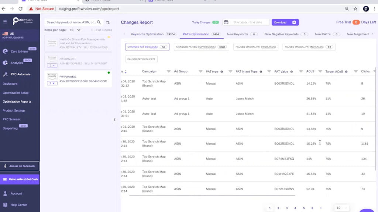Open the items per page dropdown
378x212 pixels.
point(75,30)
